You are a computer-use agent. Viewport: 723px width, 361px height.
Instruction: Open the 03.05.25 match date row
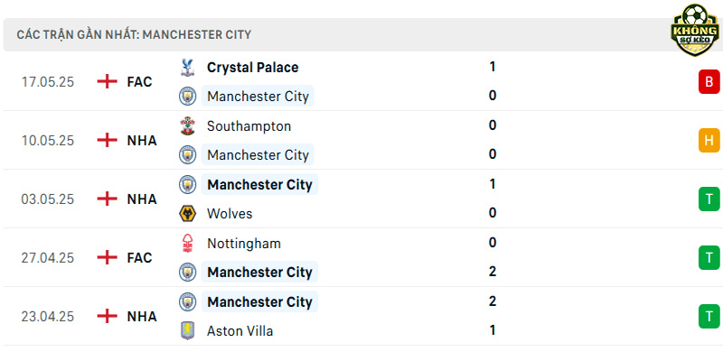[x=361, y=199]
